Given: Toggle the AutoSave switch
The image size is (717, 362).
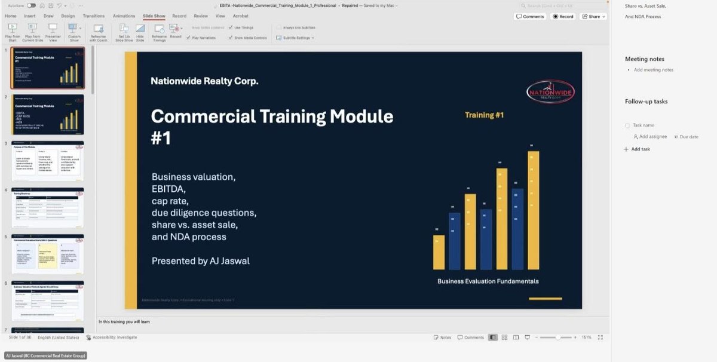Looking at the screenshot, I should 31,5.
